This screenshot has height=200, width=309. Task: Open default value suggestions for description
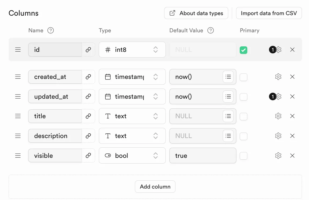228,136
